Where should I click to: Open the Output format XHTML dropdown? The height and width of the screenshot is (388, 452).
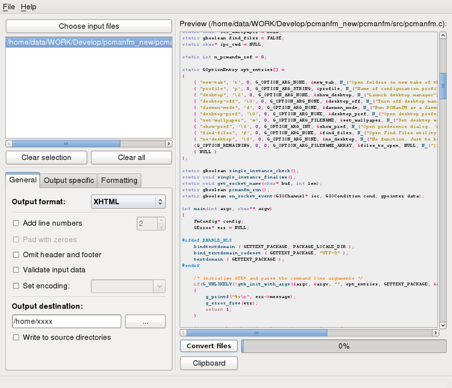128,202
